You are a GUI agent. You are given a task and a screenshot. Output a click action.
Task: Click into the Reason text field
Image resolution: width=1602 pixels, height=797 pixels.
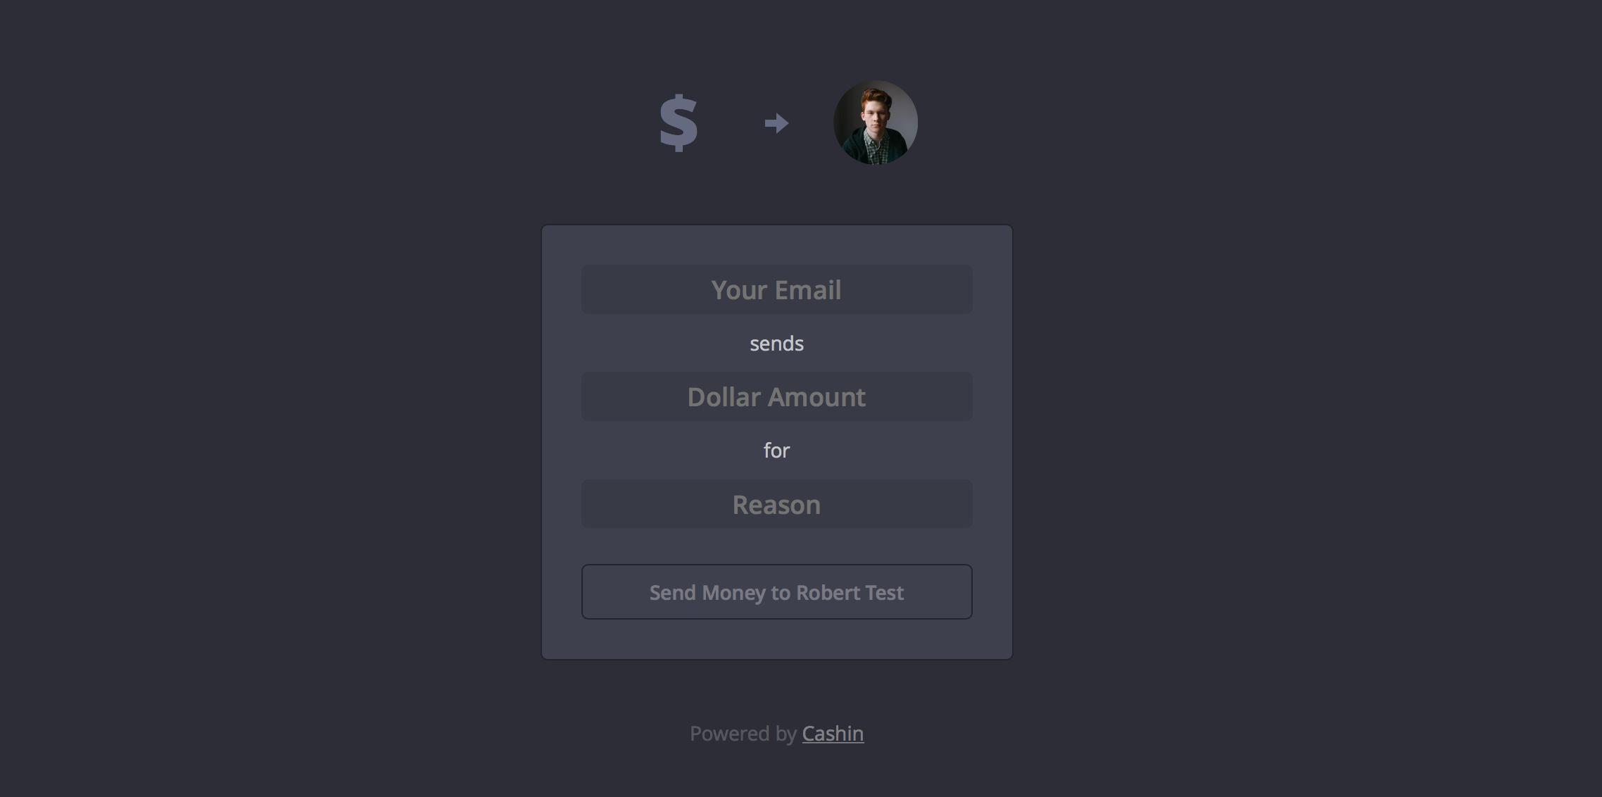click(776, 504)
